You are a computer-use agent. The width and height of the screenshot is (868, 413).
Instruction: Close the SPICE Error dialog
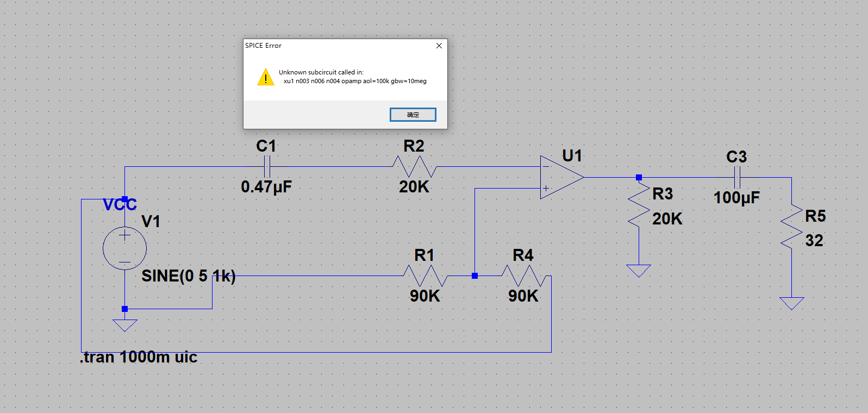pos(439,46)
